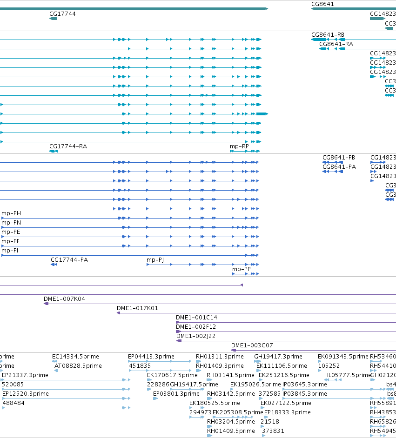Open EST GH19417.5prime
The width and height of the screenshot is (396, 438).
tap(194, 385)
